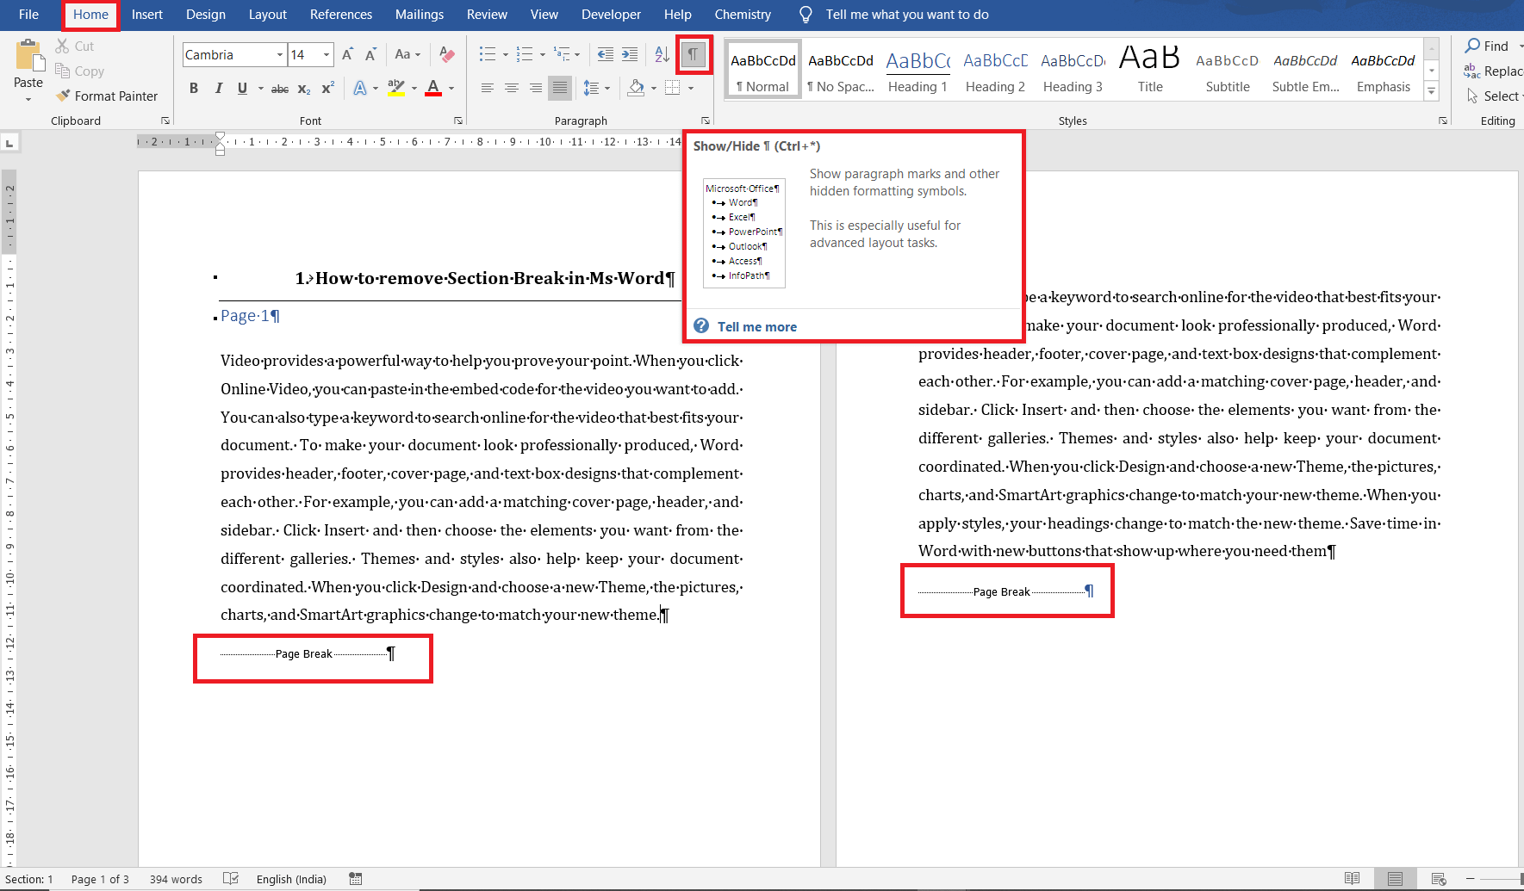Open the Cambria font dropdown
The image size is (1524, 891).
click(280, 53)
